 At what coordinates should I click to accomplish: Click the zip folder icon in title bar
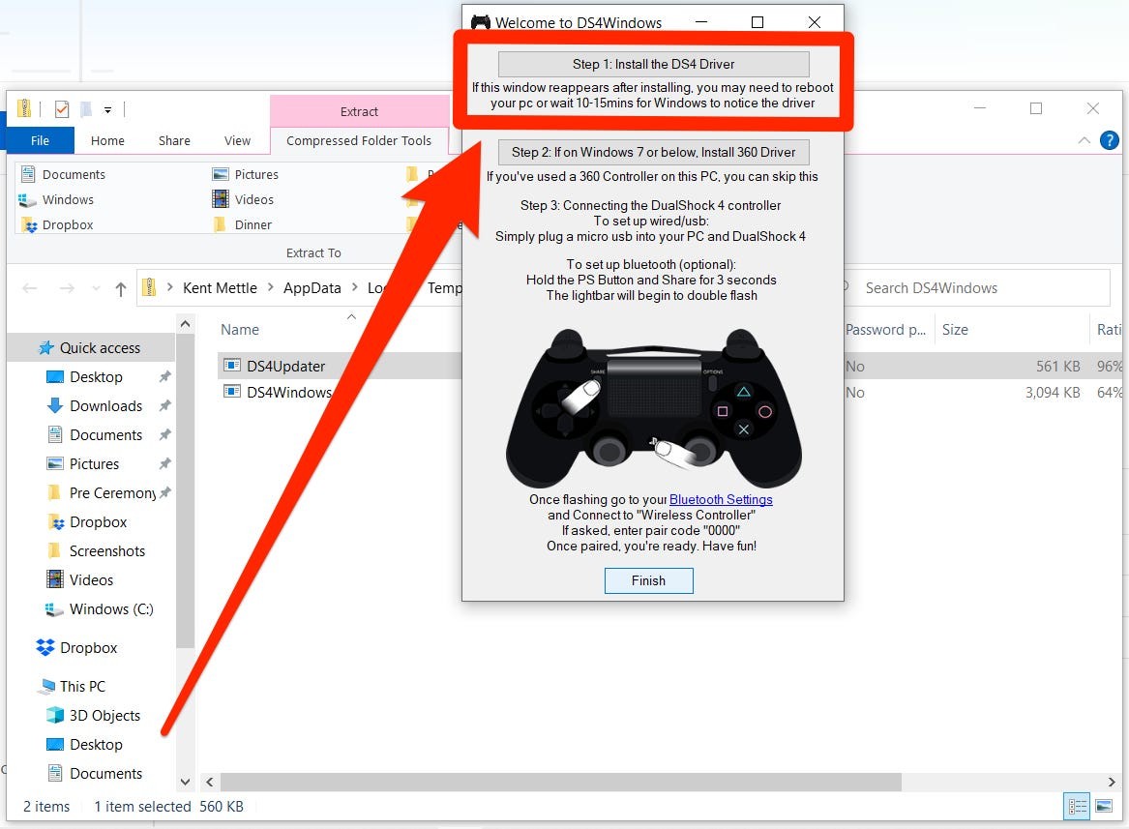pos(24,108)
